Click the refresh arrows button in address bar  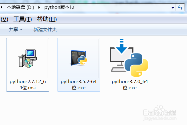pyautogui.click(x=180, y=8)
